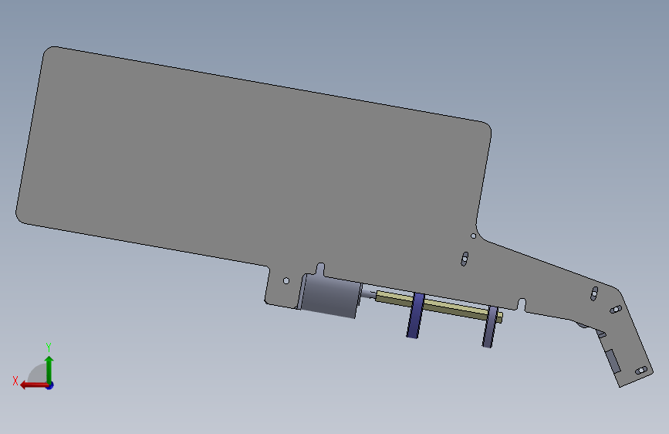669x434 pixels.
Task: Pick the dark rectangular cutout on the angled arm
Action: click(x=613, y=361)
